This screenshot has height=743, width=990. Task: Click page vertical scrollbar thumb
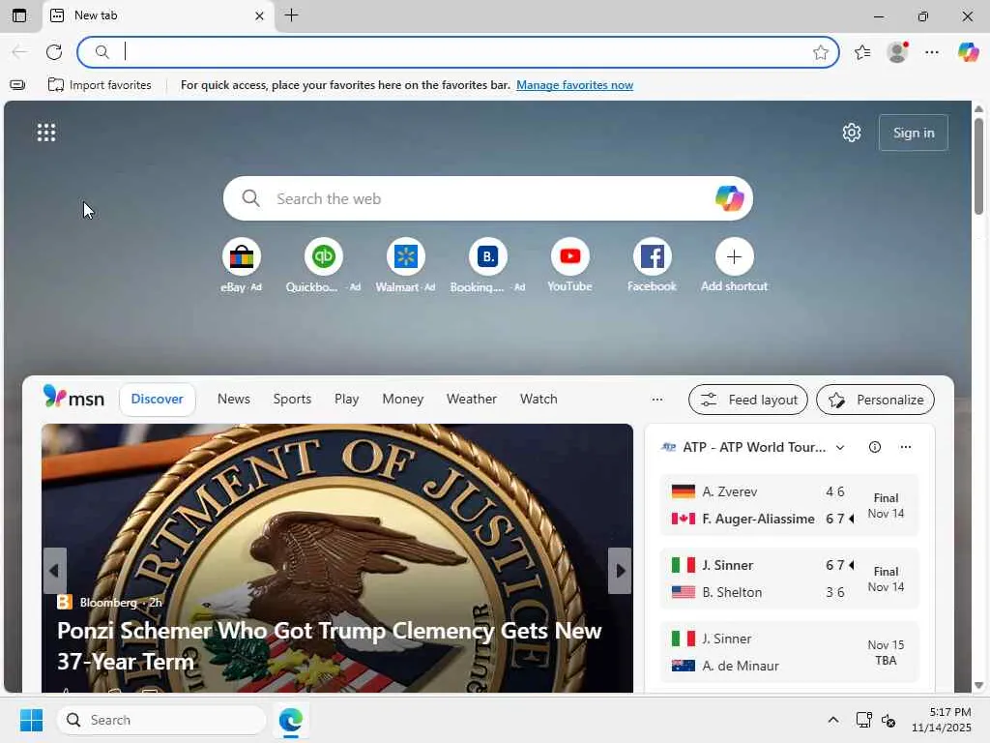pos(978,165)
